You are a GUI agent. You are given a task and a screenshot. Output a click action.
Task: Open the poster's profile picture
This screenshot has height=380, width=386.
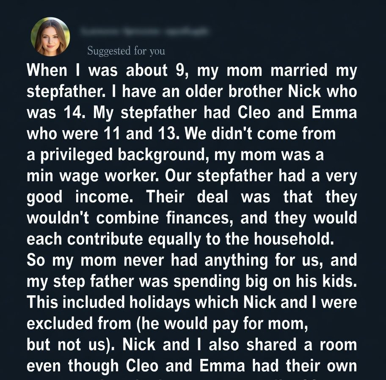click(x=50, y=37)
